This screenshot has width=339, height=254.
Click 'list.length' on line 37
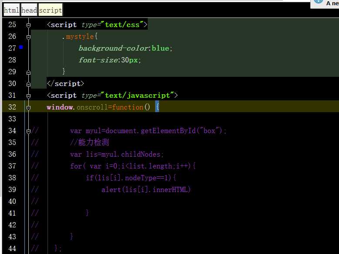150,166
